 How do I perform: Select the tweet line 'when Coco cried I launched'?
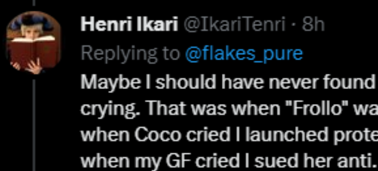click(229, 136)
